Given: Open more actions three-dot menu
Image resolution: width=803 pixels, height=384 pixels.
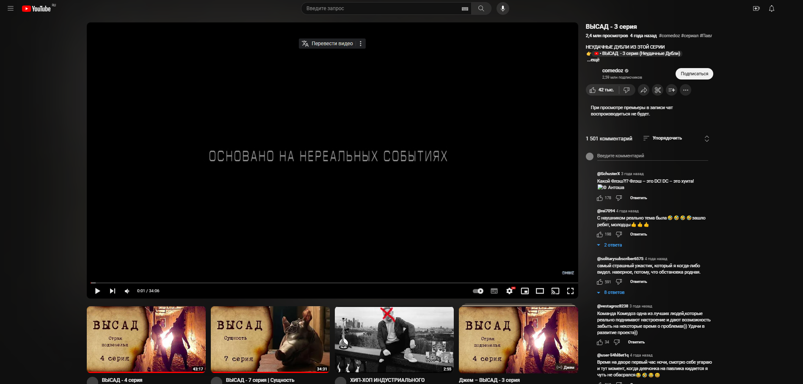Looking at the screenshot, I should (686, 90).
